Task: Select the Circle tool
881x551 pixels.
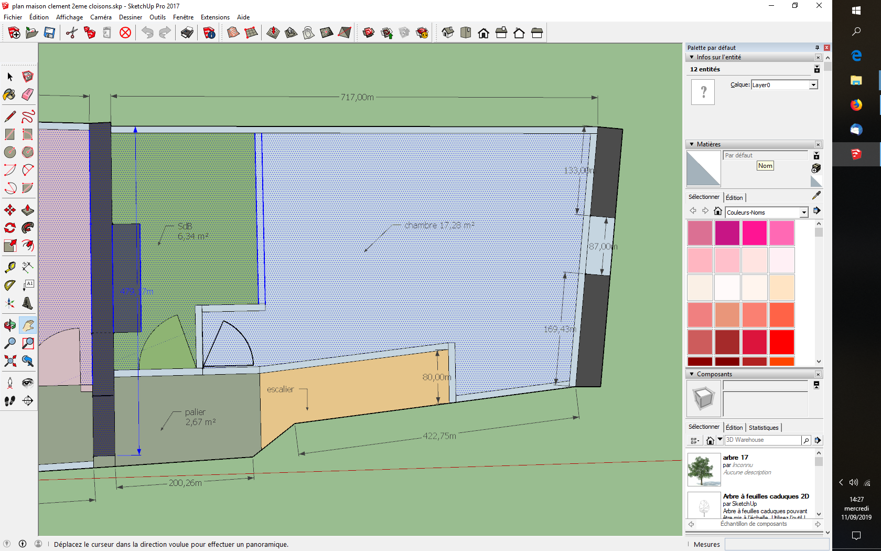Action: [10, 152]
